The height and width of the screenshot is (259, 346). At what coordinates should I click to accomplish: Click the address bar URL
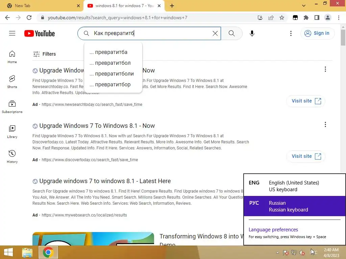pos(117,18)
